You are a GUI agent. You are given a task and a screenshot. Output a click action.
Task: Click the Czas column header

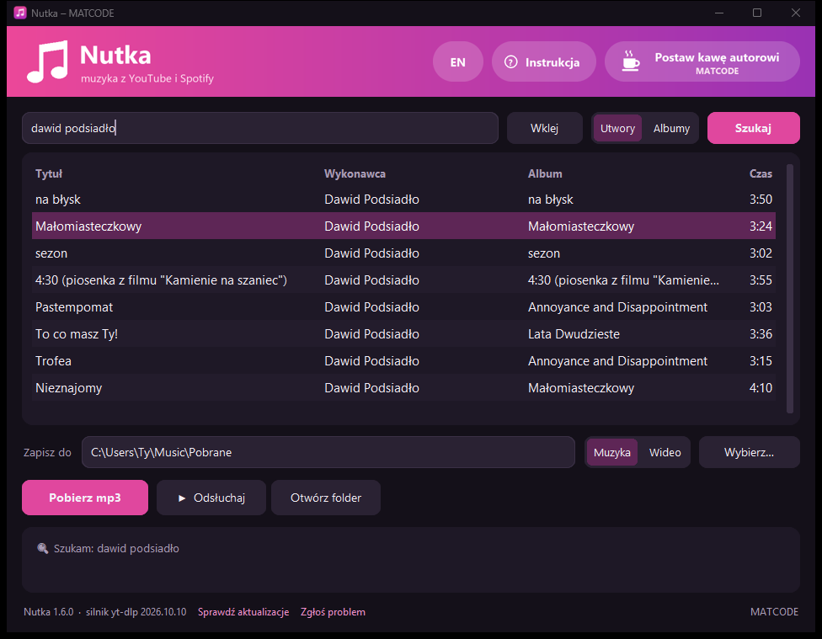(761, 173)
